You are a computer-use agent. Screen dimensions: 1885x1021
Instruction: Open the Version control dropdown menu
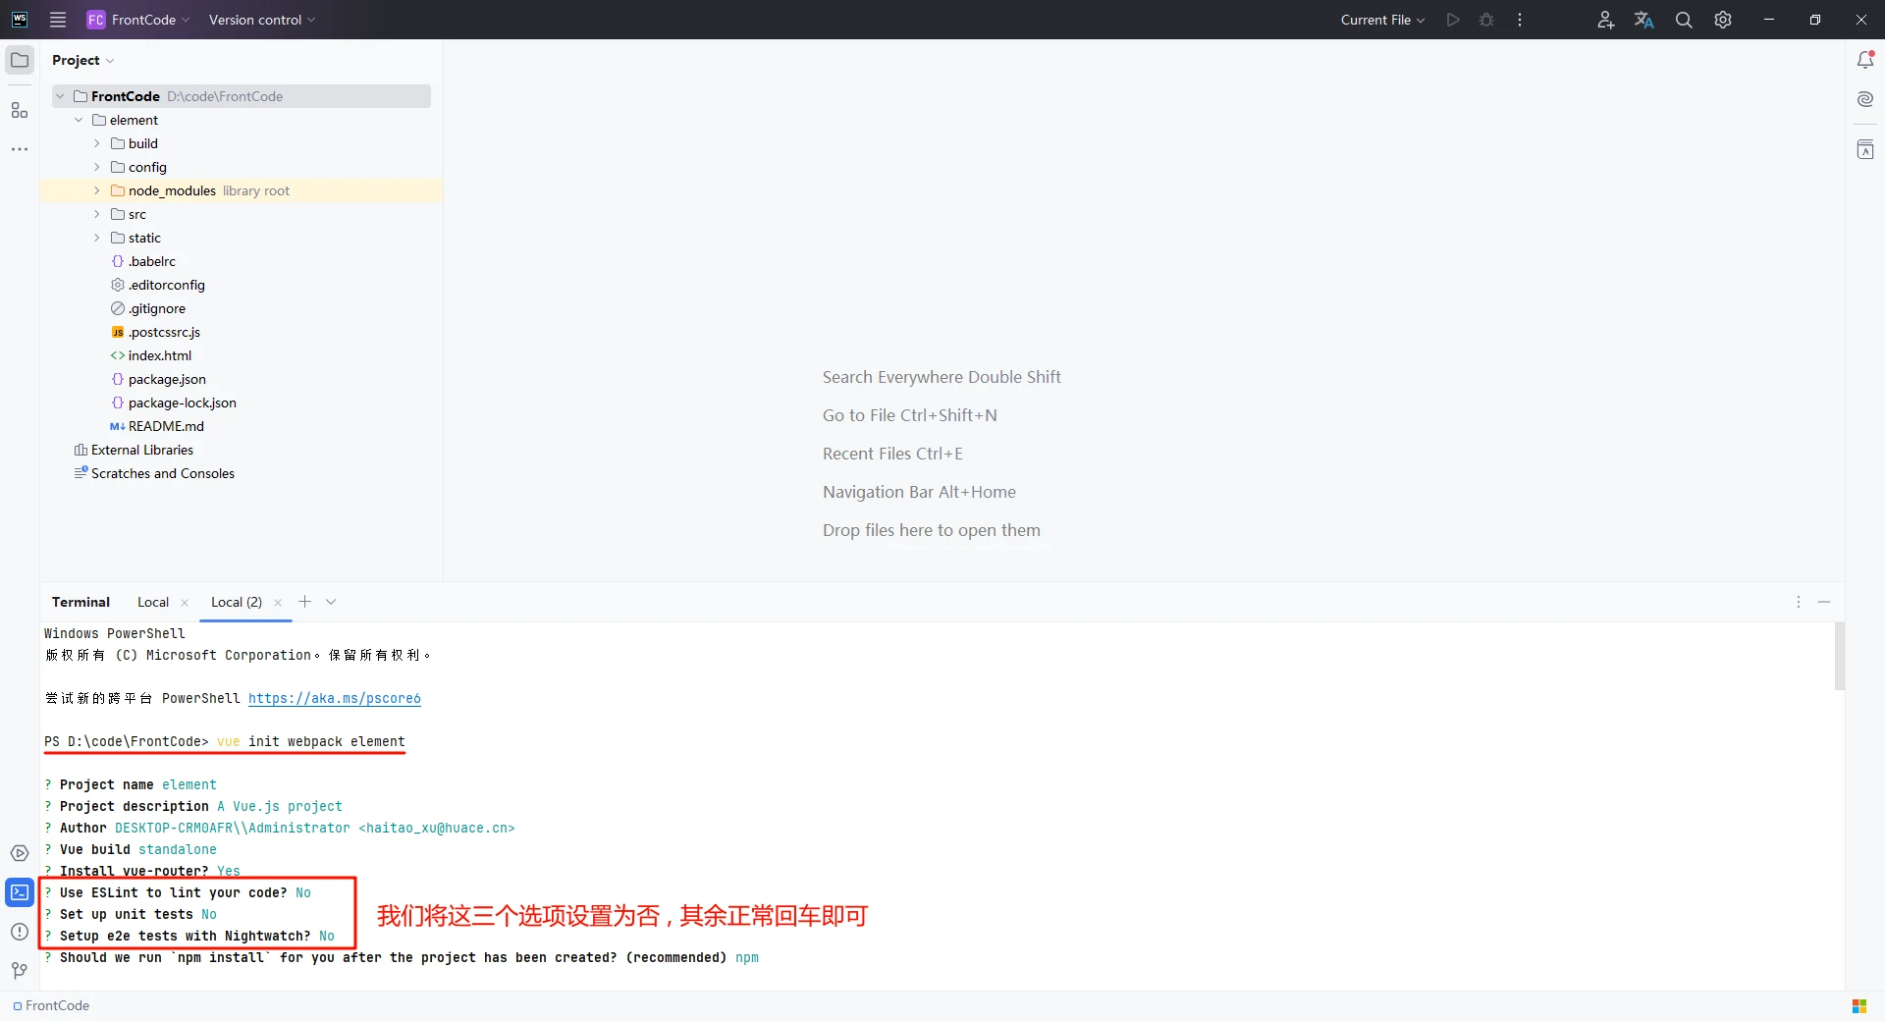[x=261, y=20]
